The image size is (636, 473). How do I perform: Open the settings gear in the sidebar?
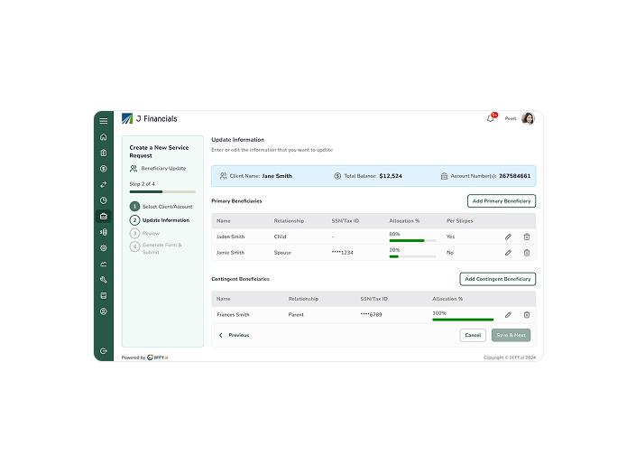104,247
